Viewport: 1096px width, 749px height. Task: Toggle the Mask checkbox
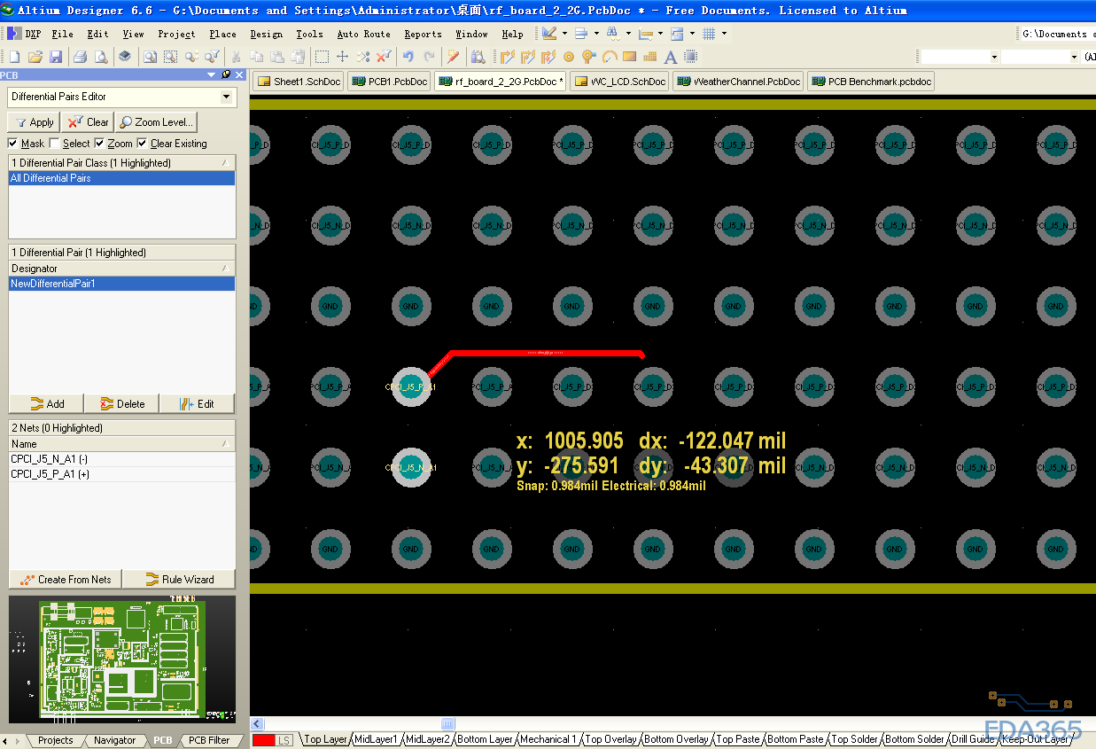pos(13,144)
